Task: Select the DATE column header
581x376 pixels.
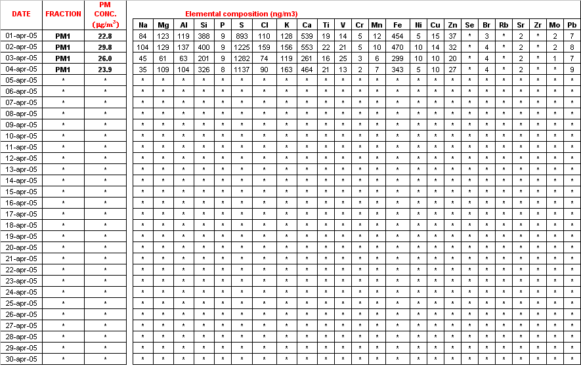Action: click(x=21, y=14)
